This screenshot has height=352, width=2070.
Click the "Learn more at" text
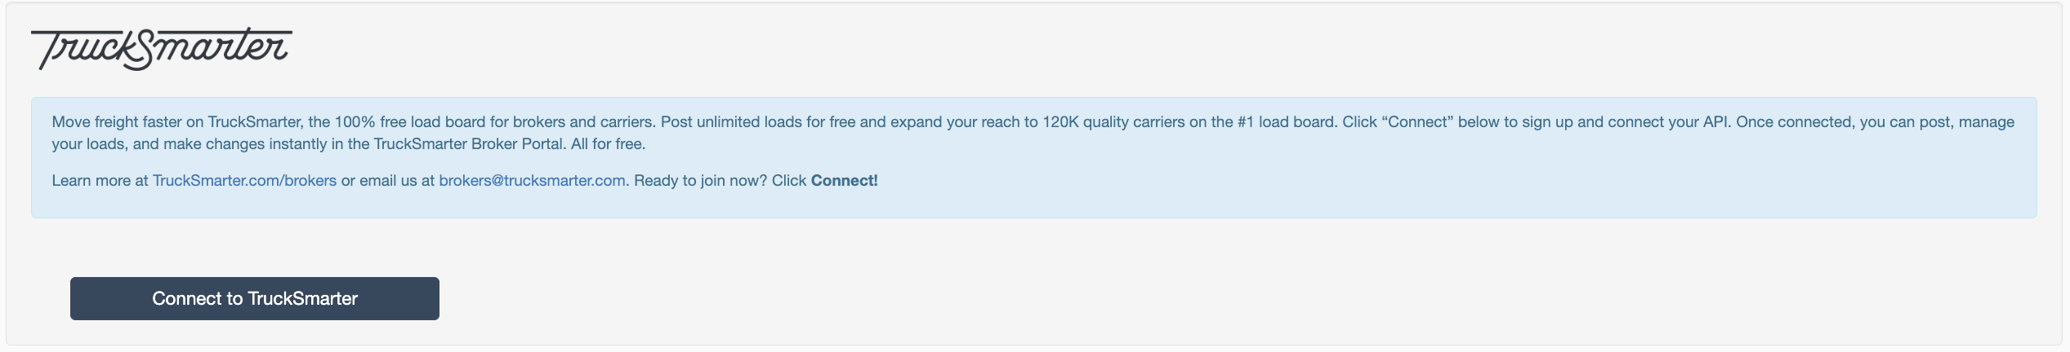point(100,181)
